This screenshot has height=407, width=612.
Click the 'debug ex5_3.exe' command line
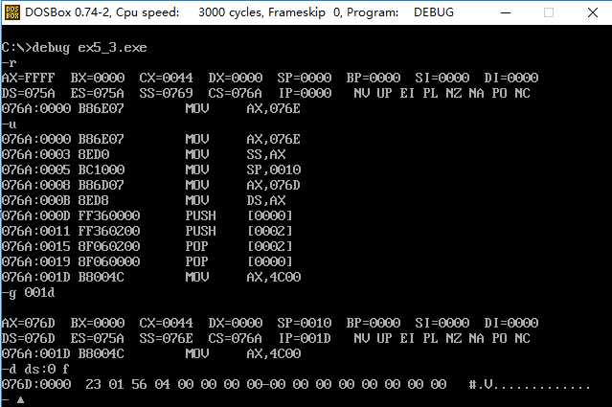pos(74,48)
